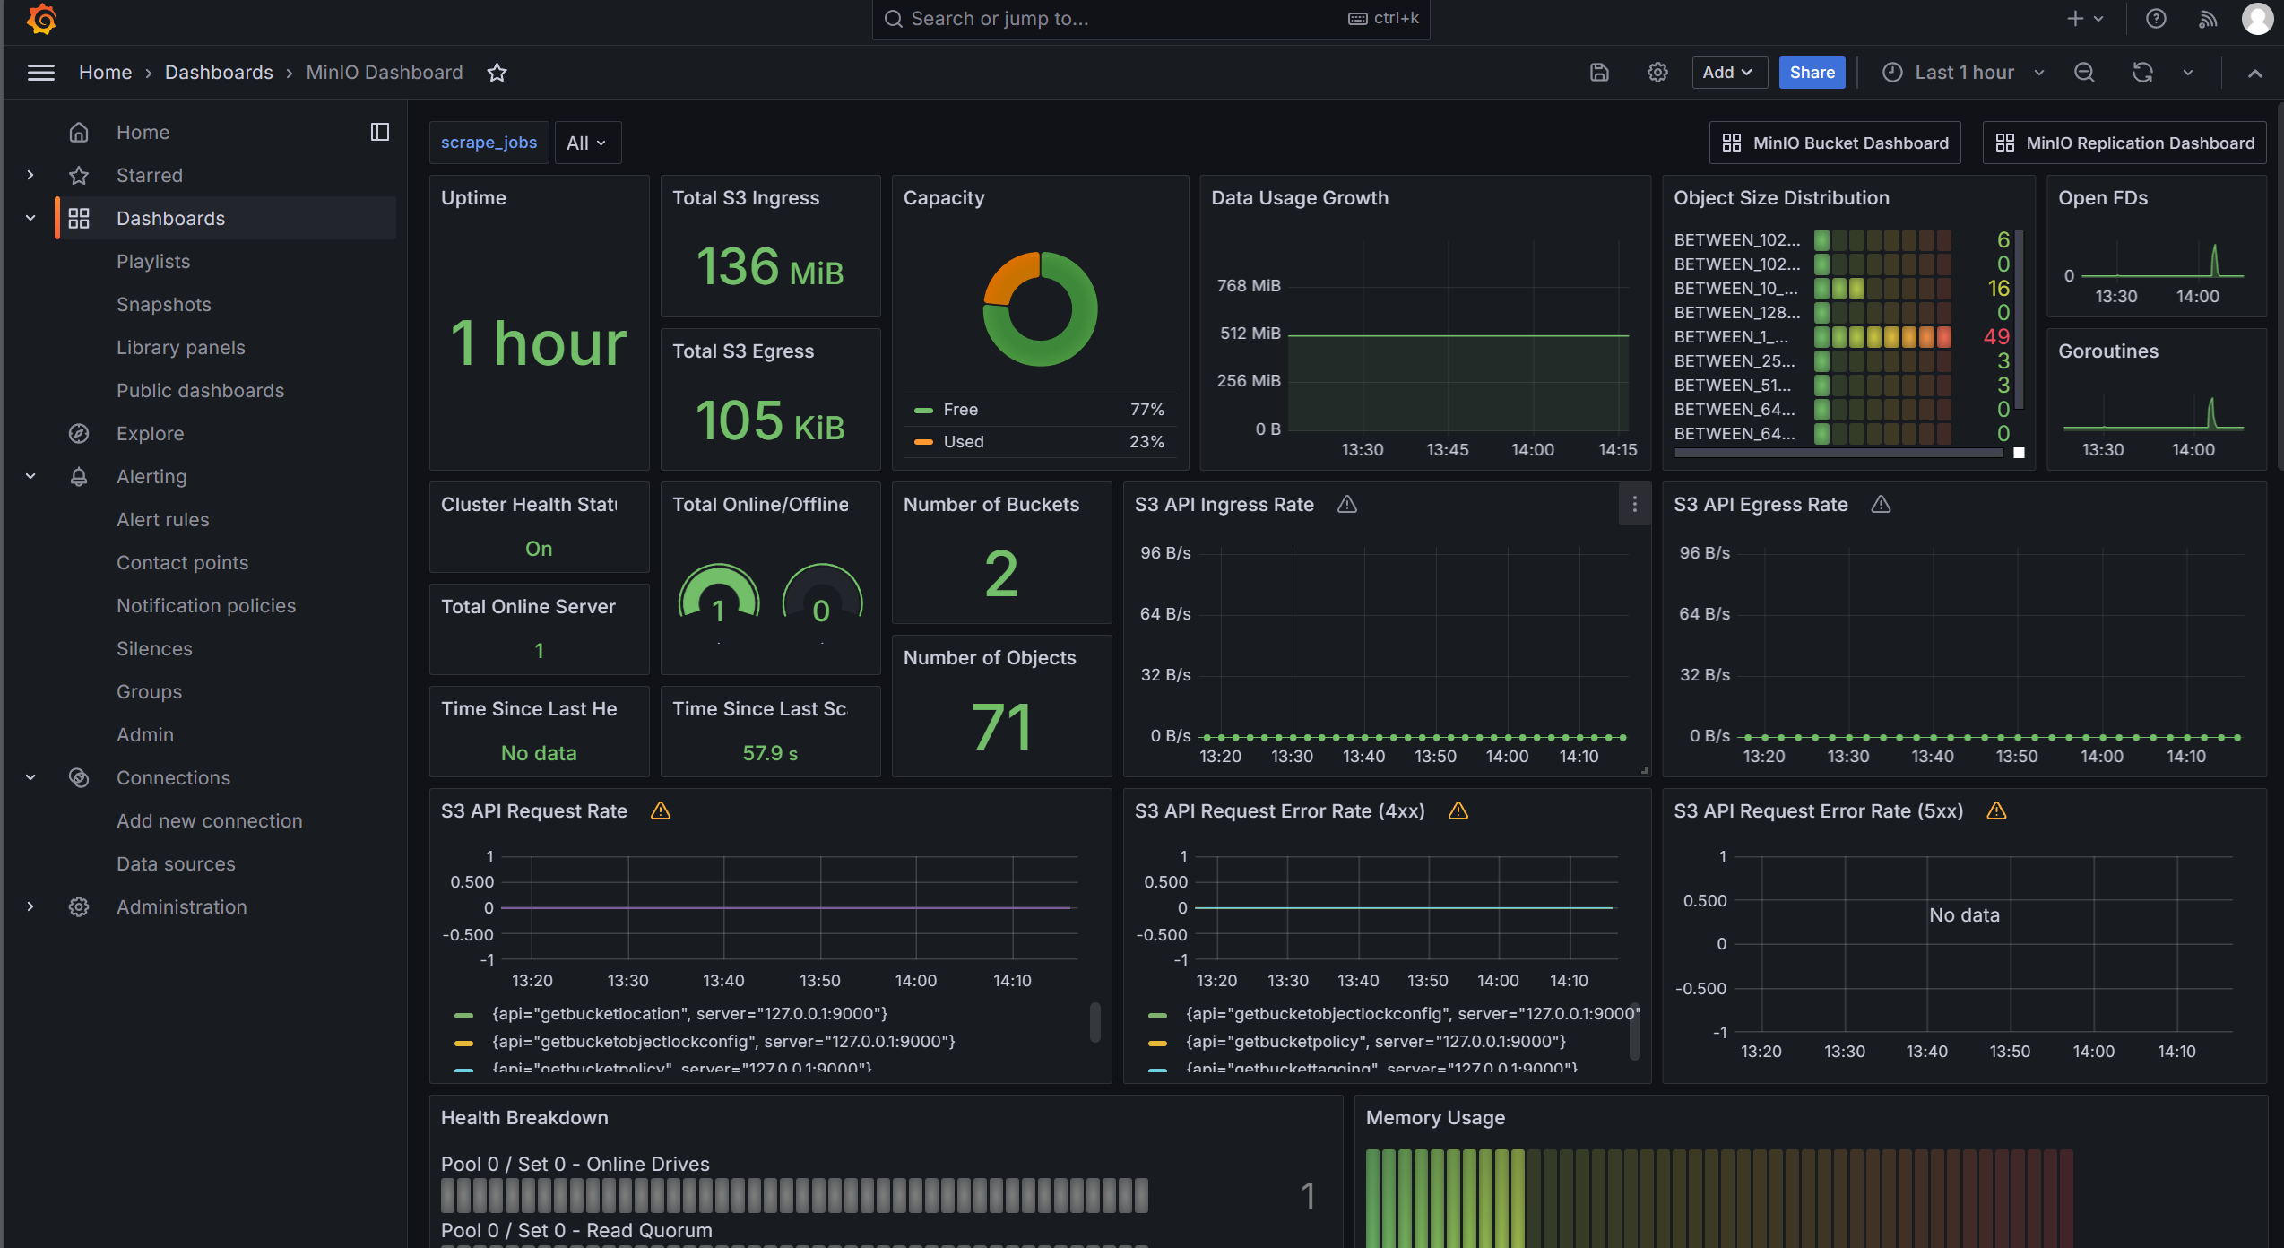Open the Last 1 hour time picker
The image size is (2284, 1248).
[x=1963, y=73]
